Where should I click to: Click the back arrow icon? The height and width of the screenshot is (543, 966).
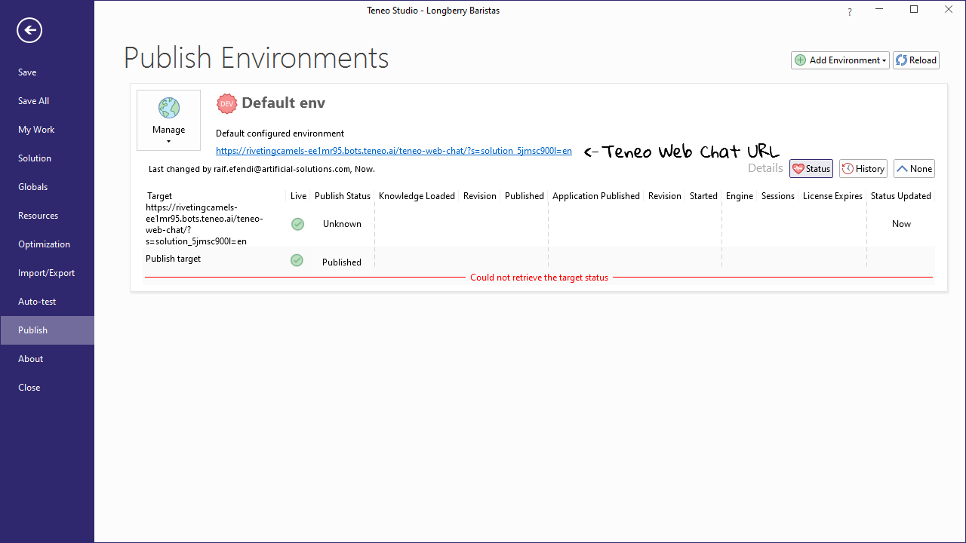pos(29,30)
